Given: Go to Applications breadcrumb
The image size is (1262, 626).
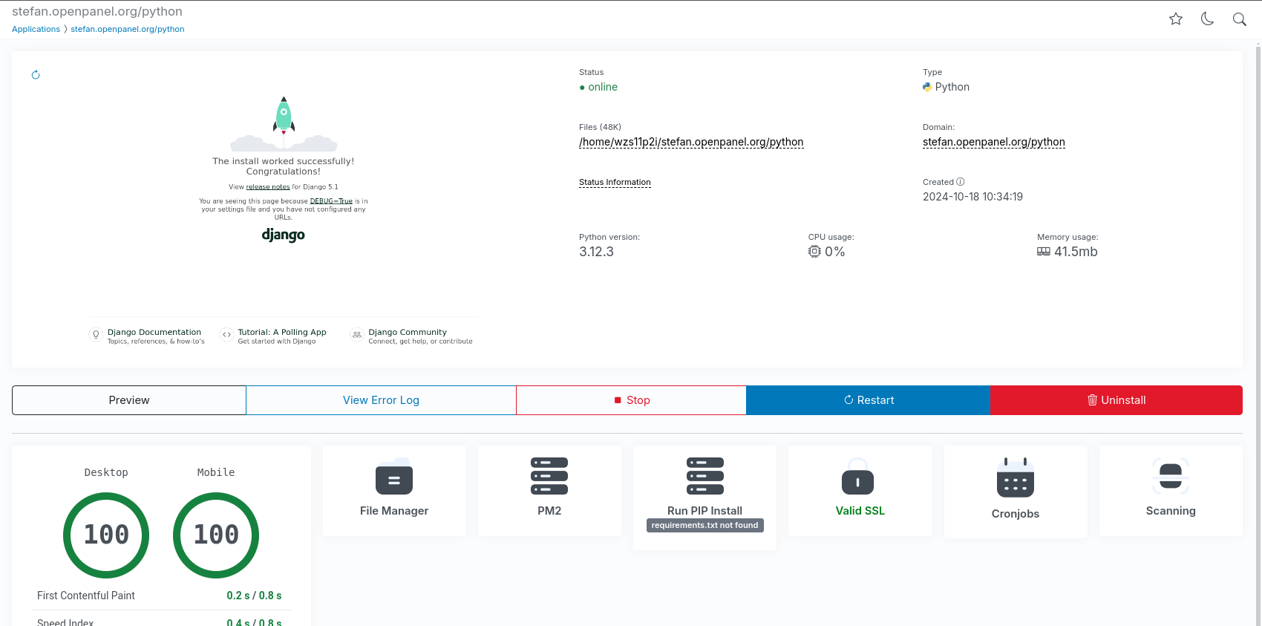Looking at the screenshot, I should point(36,29).
